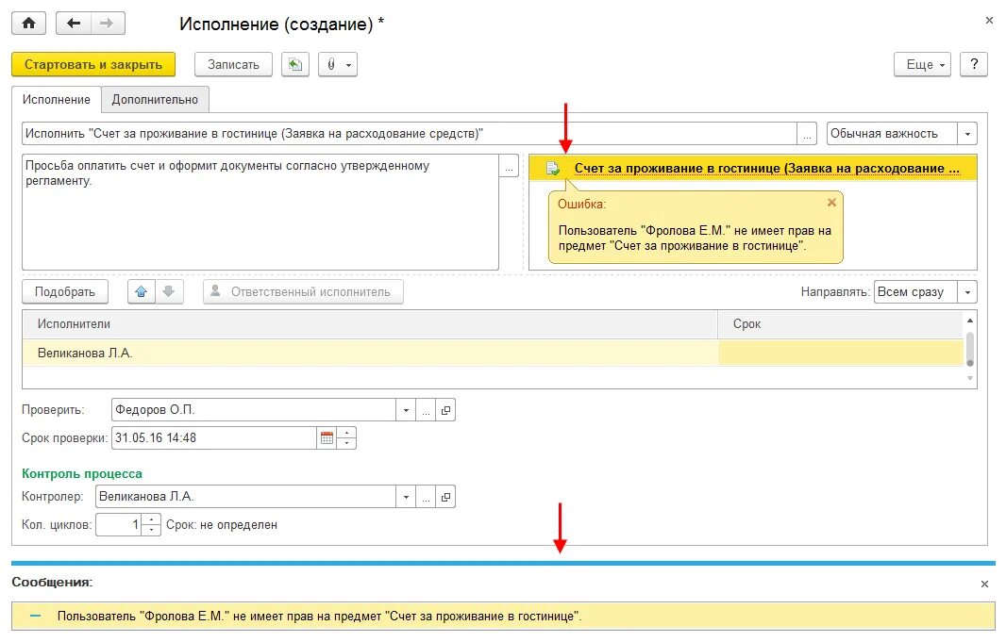Switch to the Дополнительно tab
The height and width of the screenshot is (642, 1006).
pyautogui.click(x=156, y=99)
